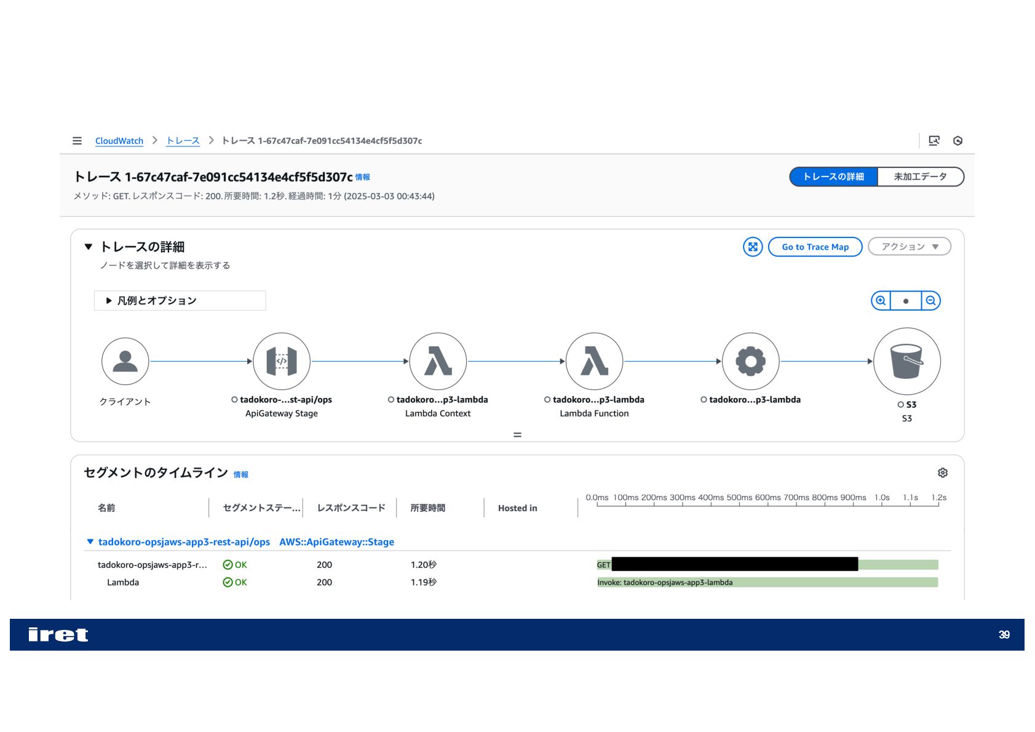1035x732 pixels.
Task: Select the ApiGateway Stage node icon
Action: pyautogui.click(x=282, y=361)
